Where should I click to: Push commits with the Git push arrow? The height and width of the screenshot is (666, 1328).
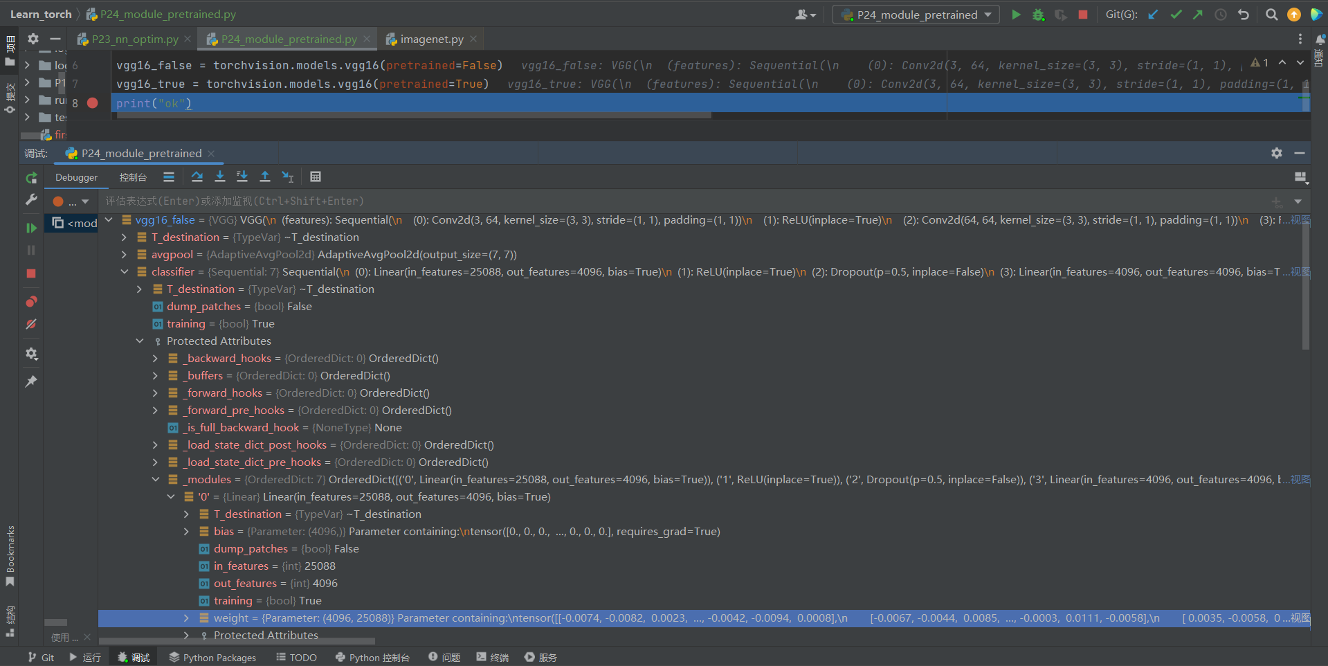tap(1198, 15)
